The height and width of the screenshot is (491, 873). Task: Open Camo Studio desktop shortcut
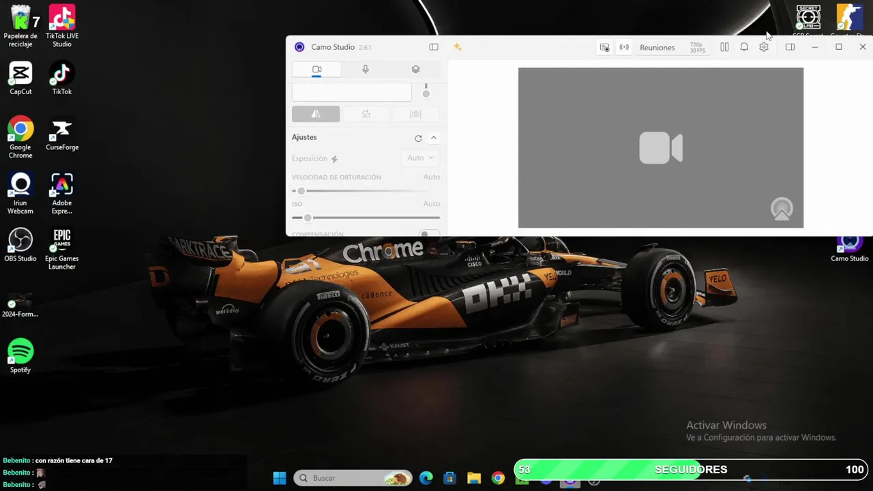click(850, 248)
